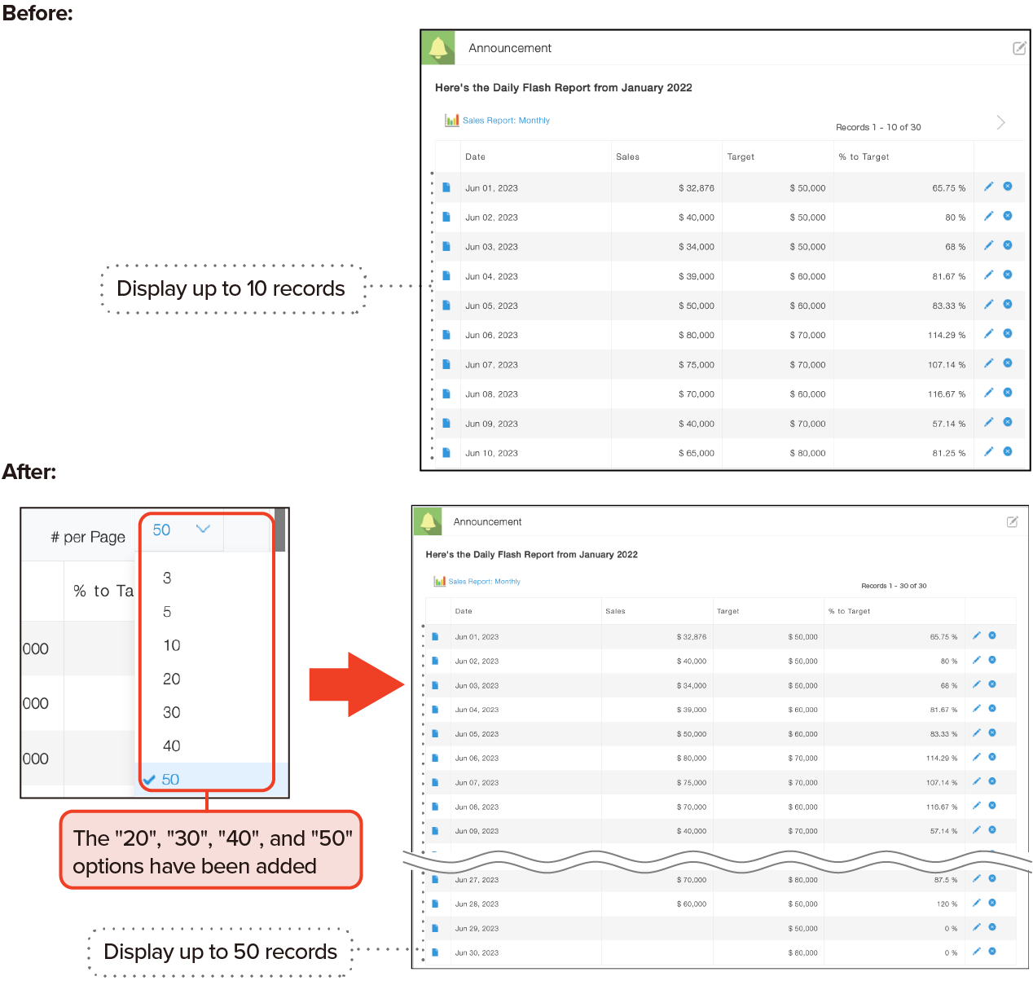Select 20 from the per page list
The height and width of the screenshot is (994, 1033).
click(171, 679)
